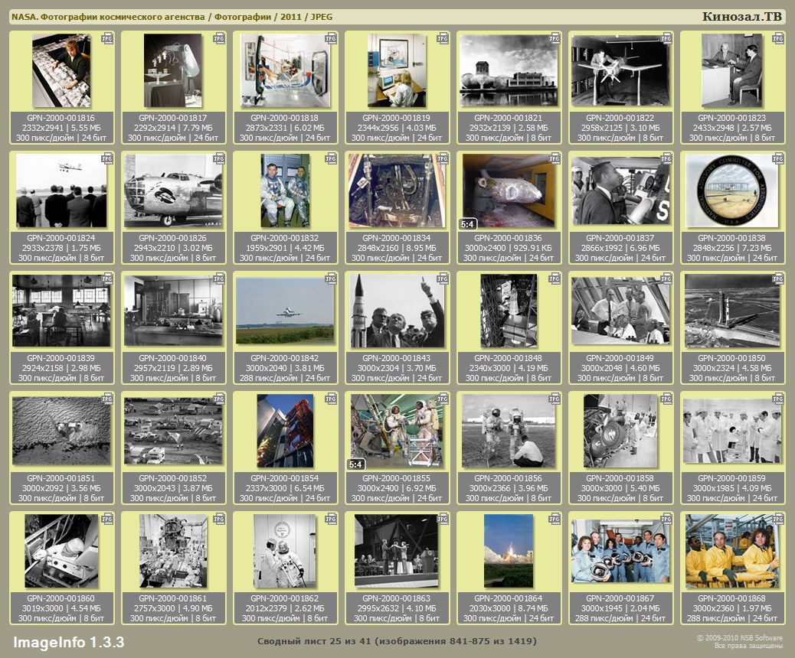Click the 5:4 badge on GPN-2000-001836
Screen dimensions: 795x658
pyautogui.click(x=468, y=224)
